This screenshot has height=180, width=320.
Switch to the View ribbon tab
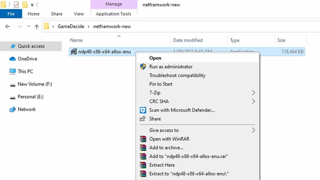click(79, 14)
